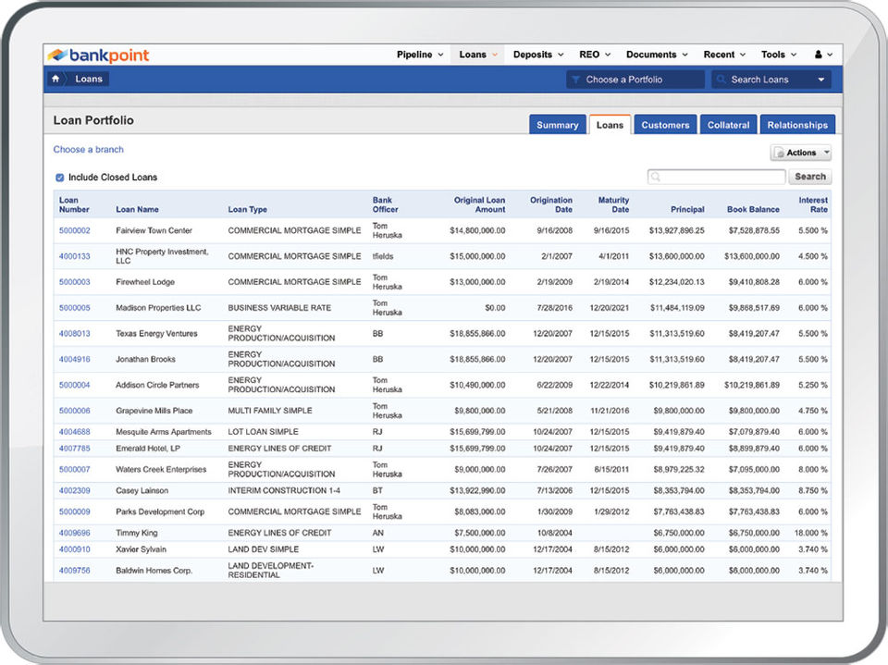The image size is (888, 665).
Task: Click the Search button
Action: pyautogui.click(x=810, y=177)
